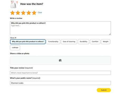Select 'Why did you pick this product' idea
132x96 pixels.
[28, 42]
